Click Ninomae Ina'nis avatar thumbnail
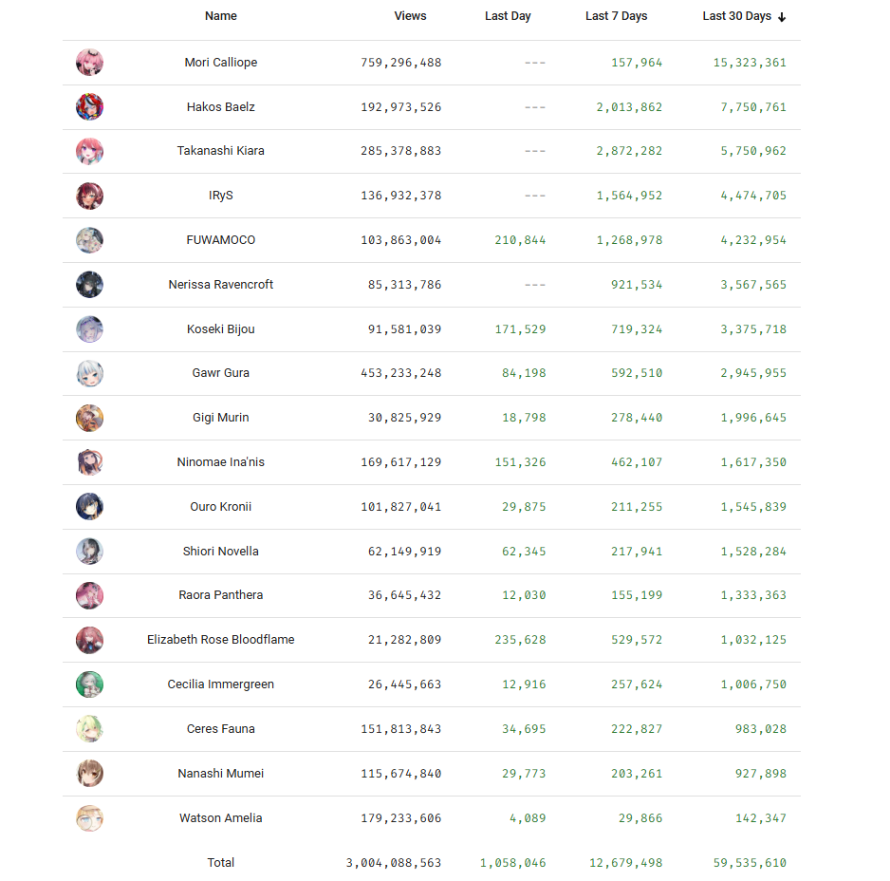The height and width of the screenshot is (881, 890). (89, 462)
